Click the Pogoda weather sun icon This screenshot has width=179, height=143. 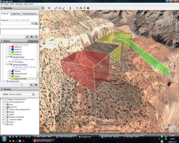[8, 112]
